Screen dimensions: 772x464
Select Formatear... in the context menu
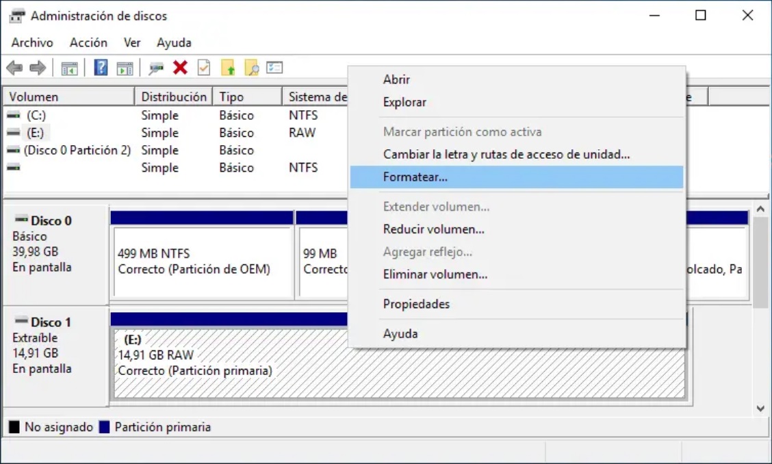click(415, 177)
